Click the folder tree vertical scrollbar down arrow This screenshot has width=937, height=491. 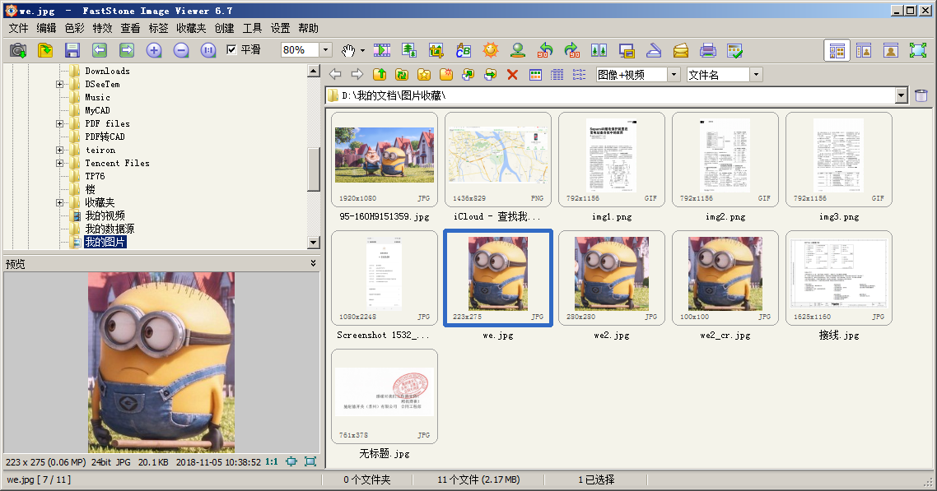313,243
